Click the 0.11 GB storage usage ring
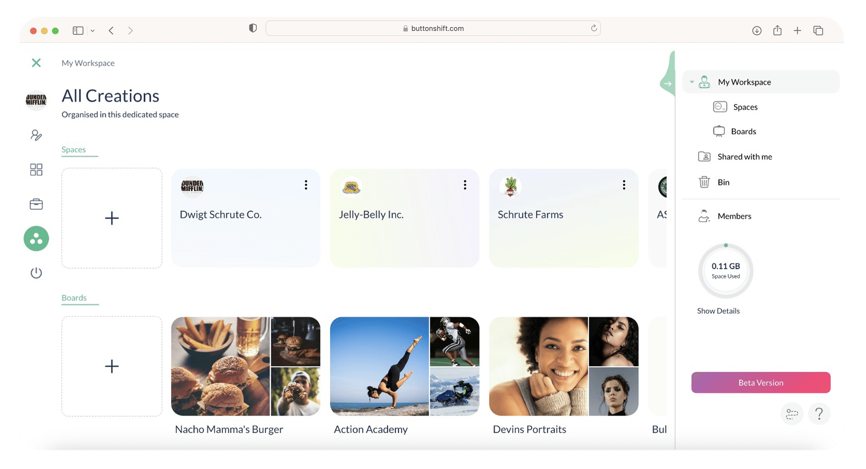866x469 pixels. point(725,271)
